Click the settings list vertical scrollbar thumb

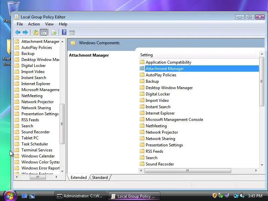(x=262, y=81)
